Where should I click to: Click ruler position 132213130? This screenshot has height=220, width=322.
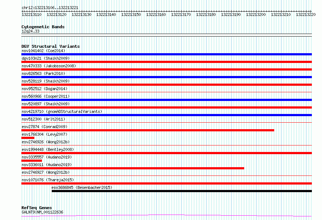(x=81, y=14)
